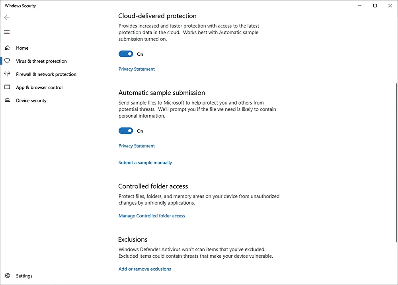Click Add or remove exclusions link
Screen dimensions: 398x285
click(x=145, y=269)
